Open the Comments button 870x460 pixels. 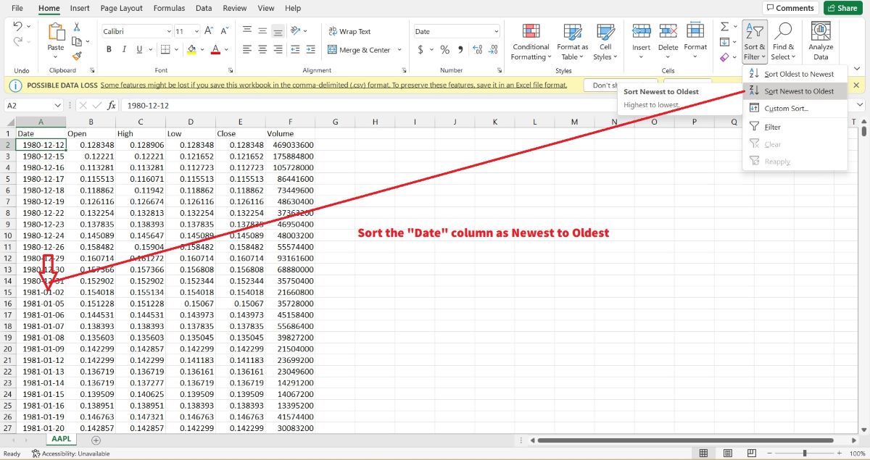point(790,8)
